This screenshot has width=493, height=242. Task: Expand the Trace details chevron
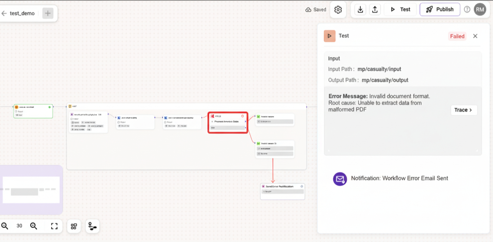(x=464, y=110)
